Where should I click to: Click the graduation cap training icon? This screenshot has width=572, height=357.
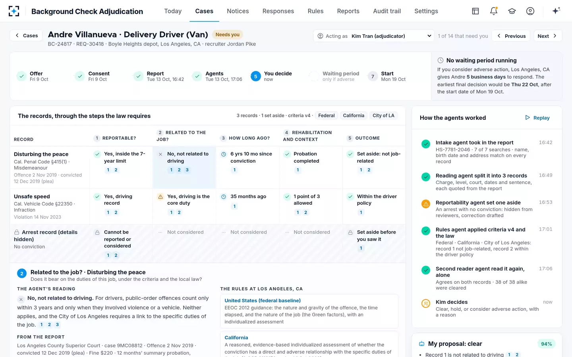coord(512,11)
